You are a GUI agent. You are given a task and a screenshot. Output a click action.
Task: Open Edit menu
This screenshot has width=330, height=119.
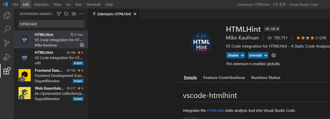coord(26,4)
